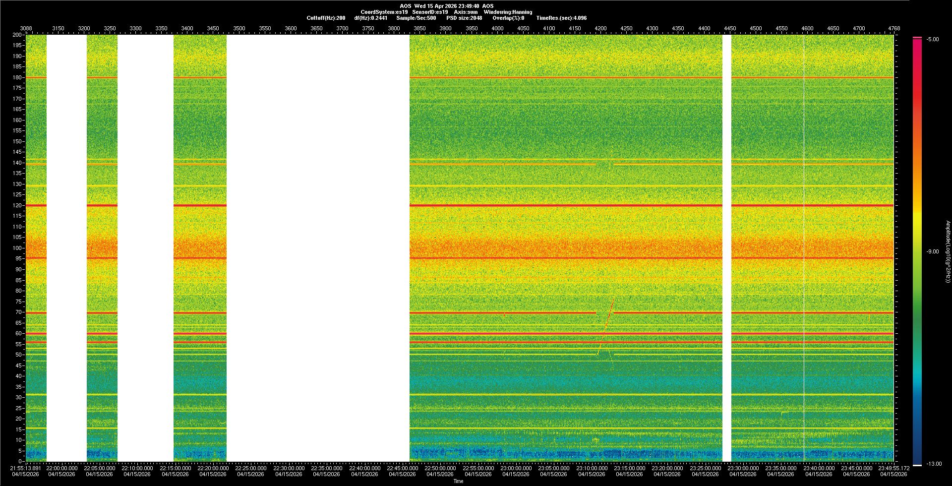Image resolution: width=952 pixels, height=486 pixels.
Task: Click the -5.00 maximum marker on the color bar
Action: click(x=933, y=39)
